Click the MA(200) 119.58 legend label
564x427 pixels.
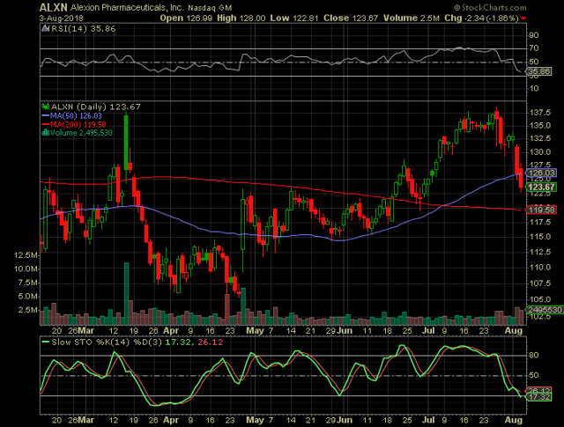[78, 124]
